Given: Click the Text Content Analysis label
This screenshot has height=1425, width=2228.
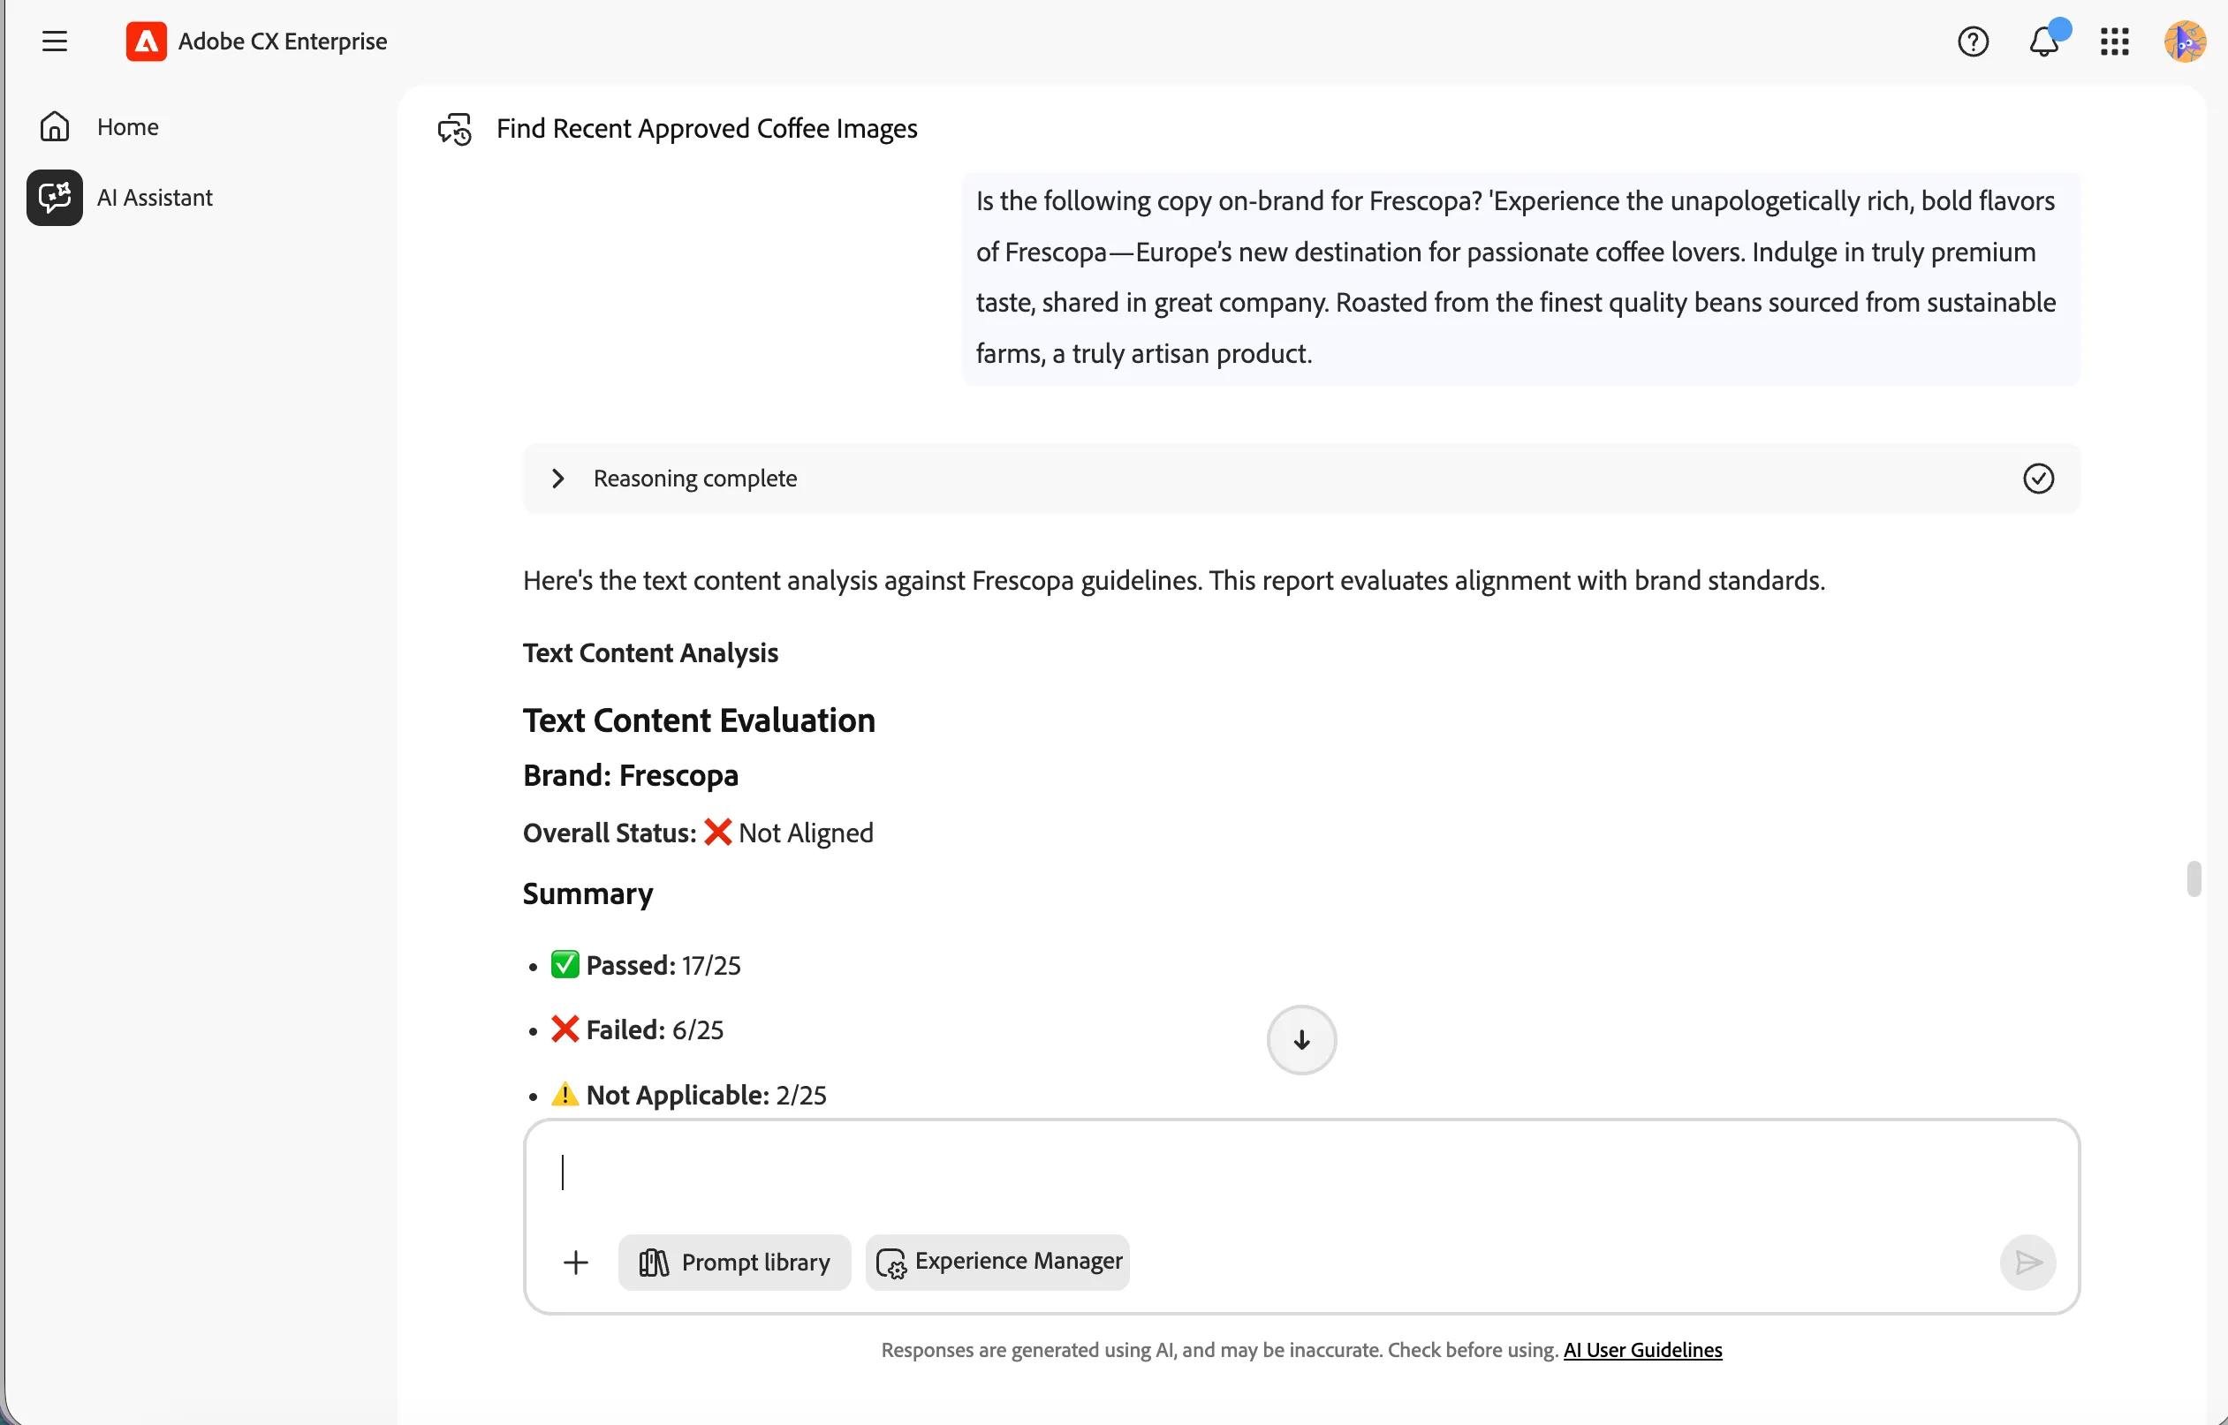Looking at the screenshot, I should pos(650,653).
